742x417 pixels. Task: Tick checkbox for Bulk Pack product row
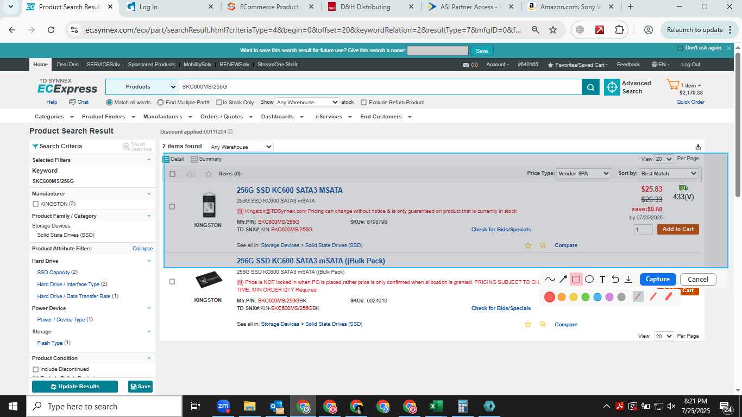pyautogui.click(x=172, y=282)
